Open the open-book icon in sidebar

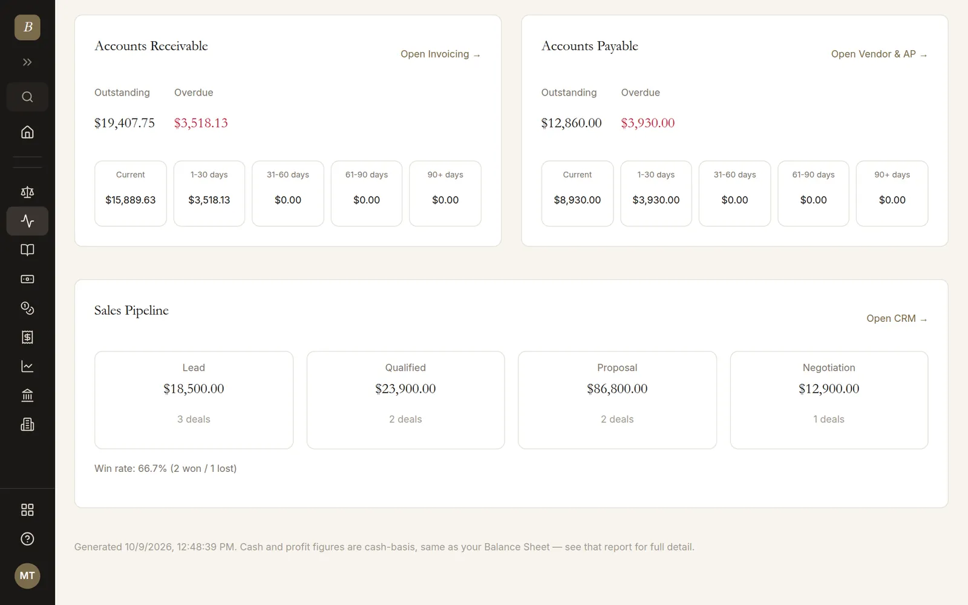point(27,250)
